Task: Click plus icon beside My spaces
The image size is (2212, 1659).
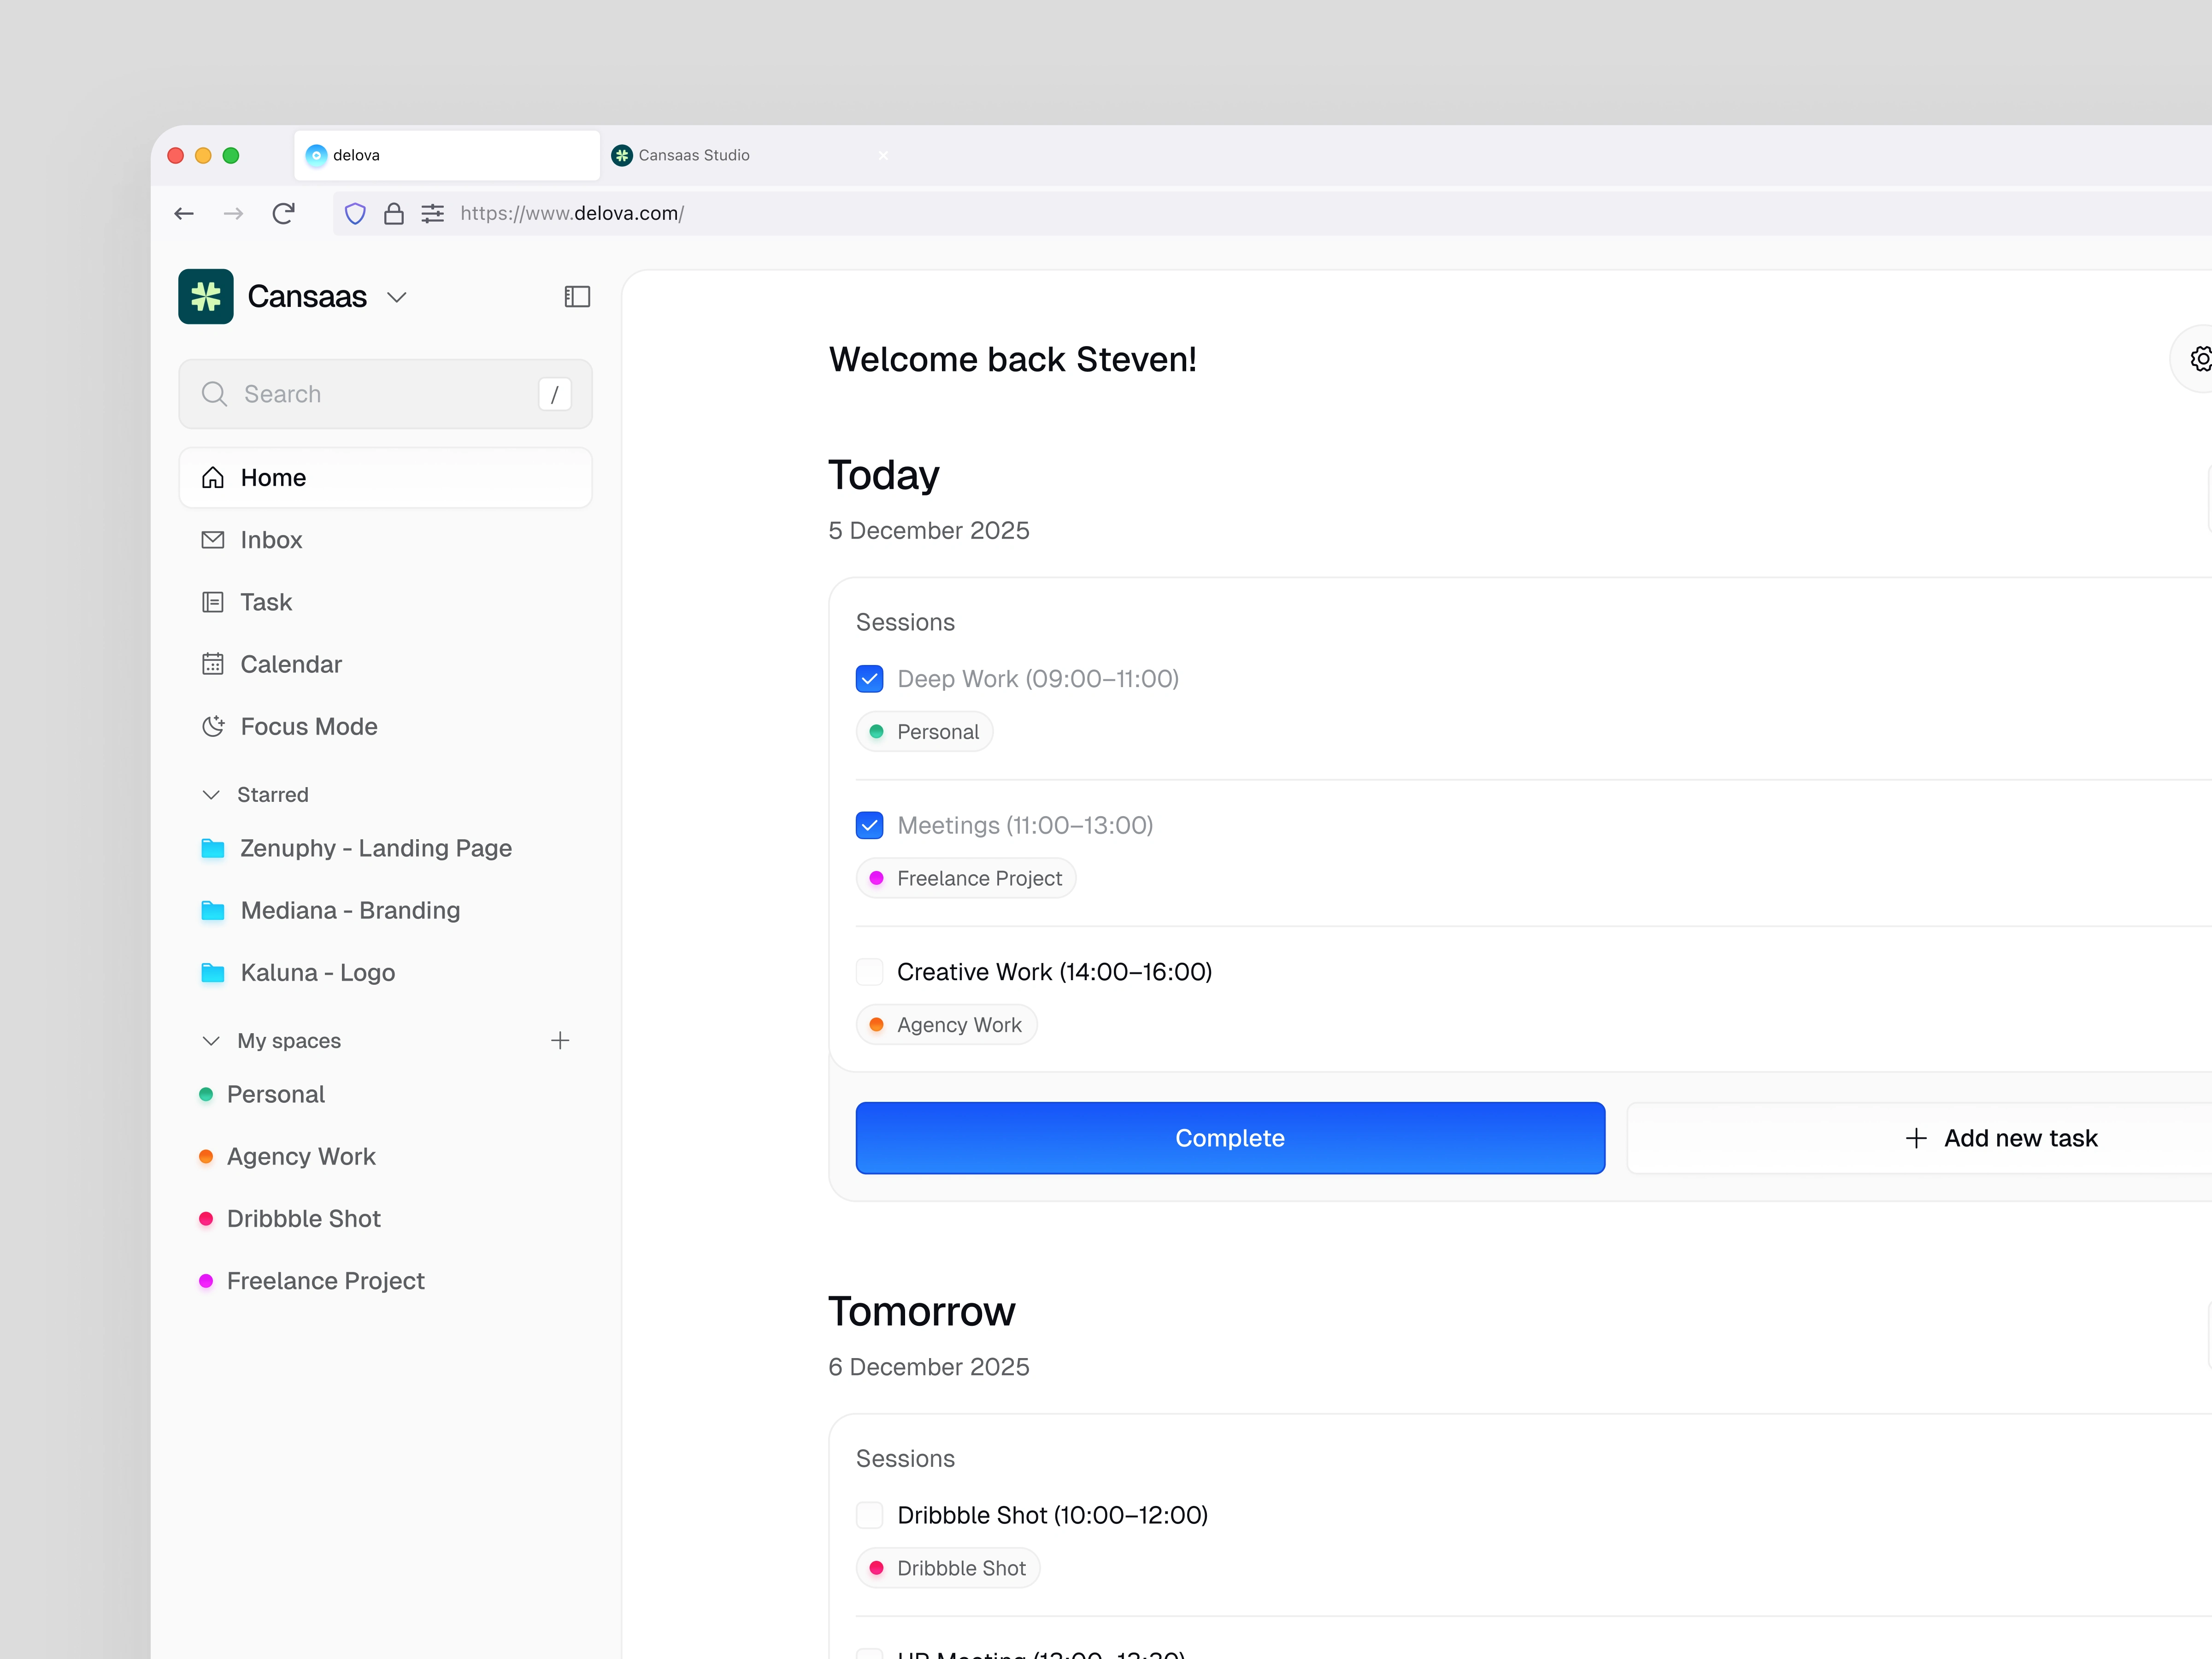Action: tap(560, 1041)
